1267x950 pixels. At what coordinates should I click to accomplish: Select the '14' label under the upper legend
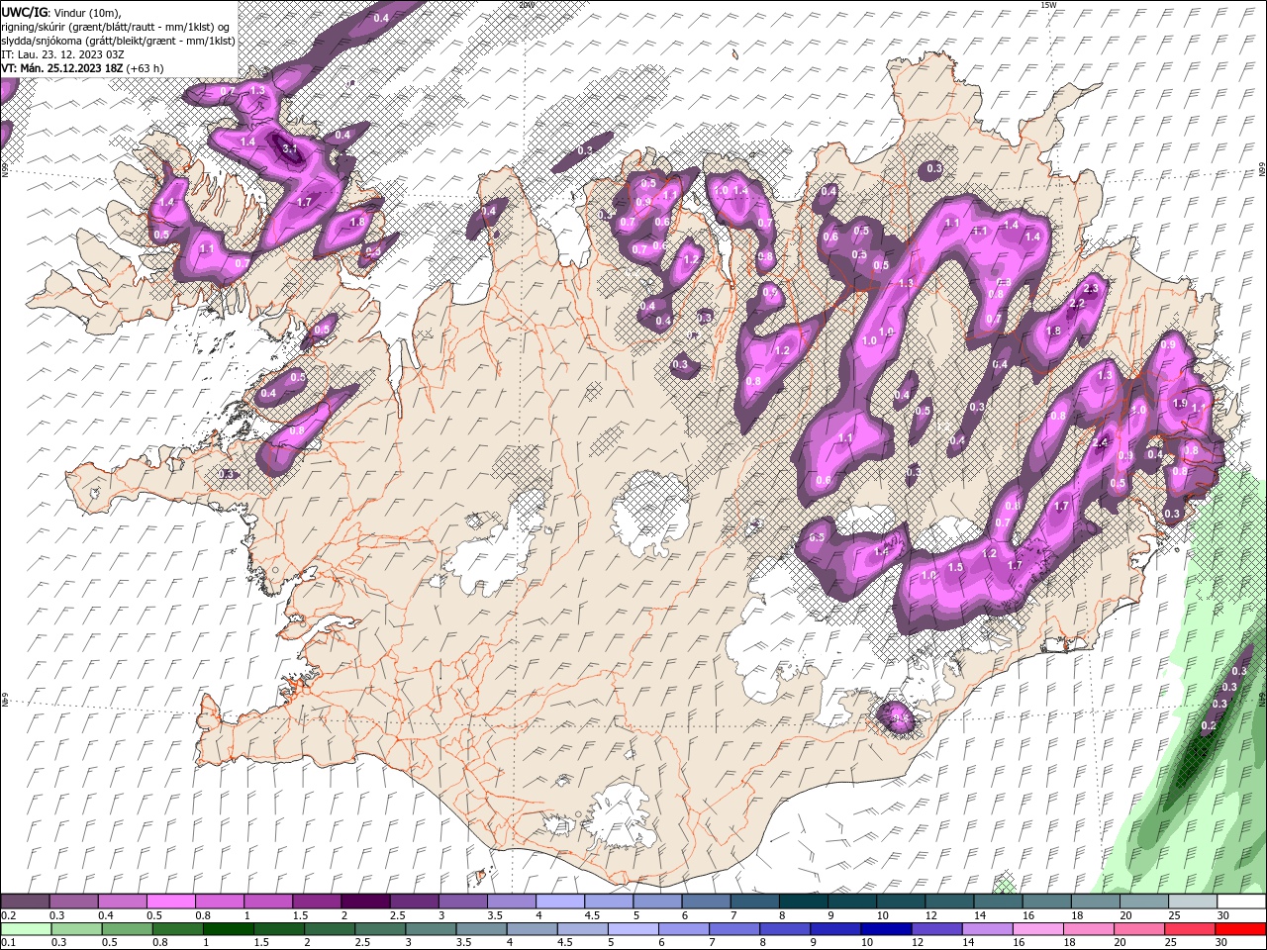(x=980, y=915)
